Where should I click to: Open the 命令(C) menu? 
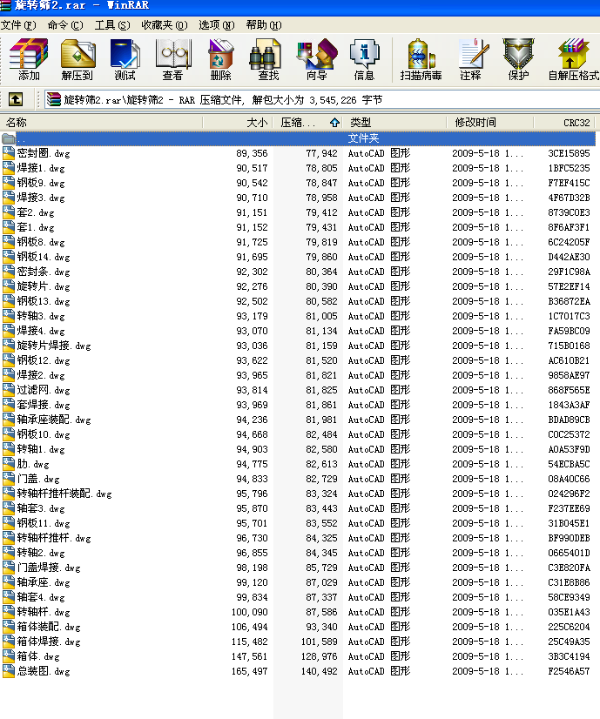point(65,24)
